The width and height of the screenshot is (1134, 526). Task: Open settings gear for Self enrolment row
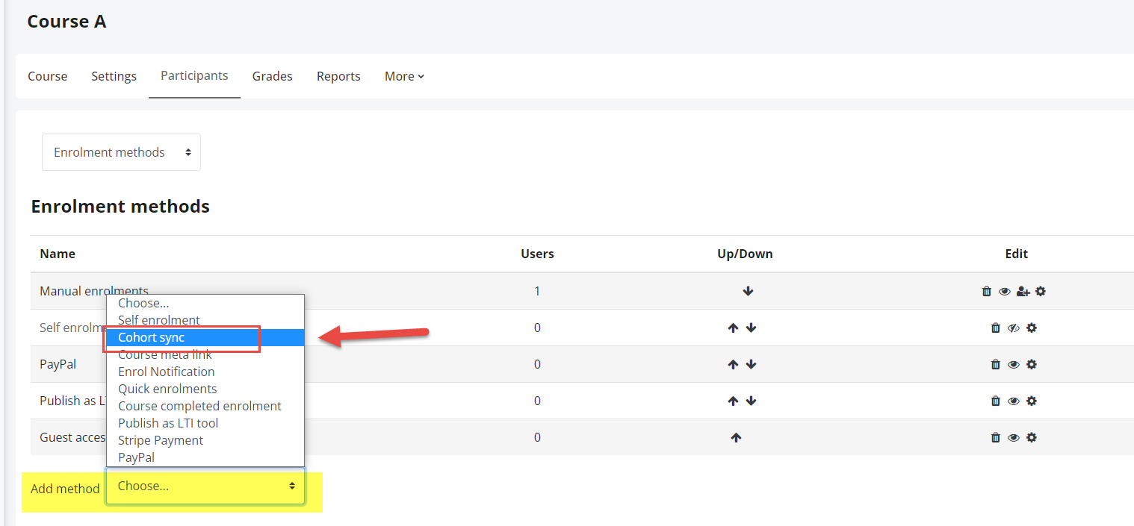point(1032,328)
